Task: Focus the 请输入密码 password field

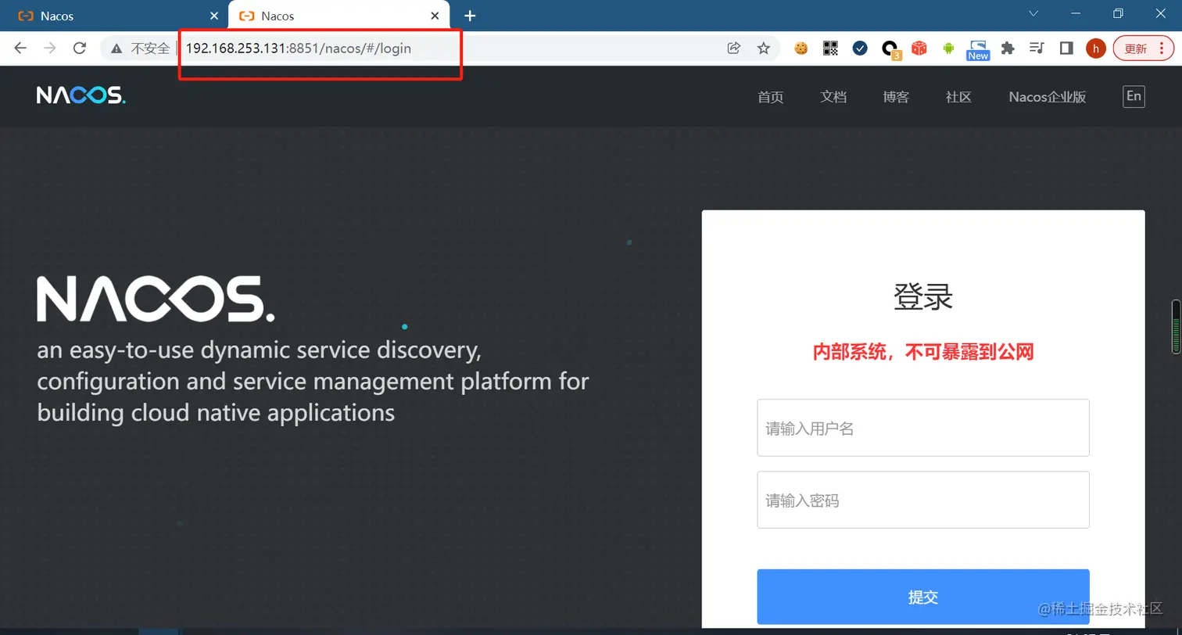Action: click(x=923, y=500)
